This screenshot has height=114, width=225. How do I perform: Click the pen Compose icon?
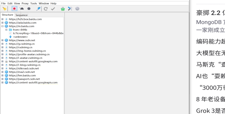pos(38,9)
